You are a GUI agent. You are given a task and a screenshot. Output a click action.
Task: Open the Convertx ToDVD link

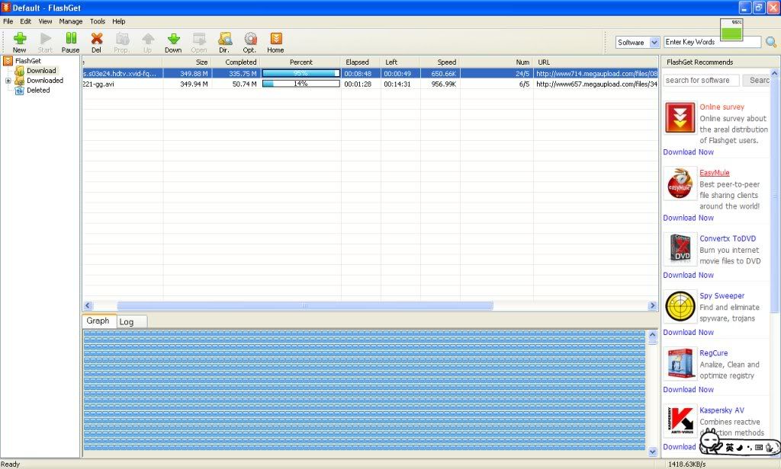click(727, 239)
